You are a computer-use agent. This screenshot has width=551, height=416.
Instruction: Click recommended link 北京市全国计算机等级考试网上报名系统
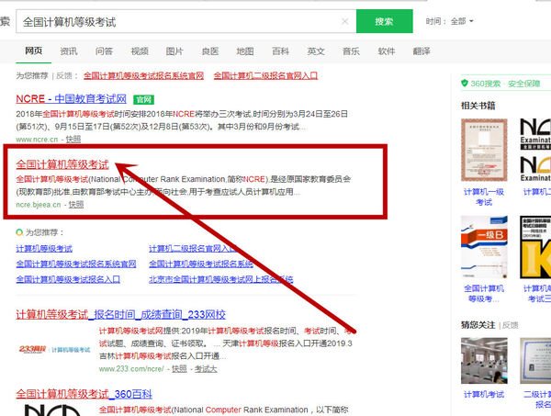[221, 279]
